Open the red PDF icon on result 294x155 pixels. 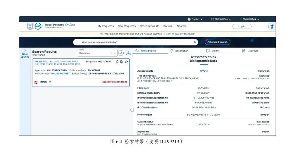click(x=36, y=82)
